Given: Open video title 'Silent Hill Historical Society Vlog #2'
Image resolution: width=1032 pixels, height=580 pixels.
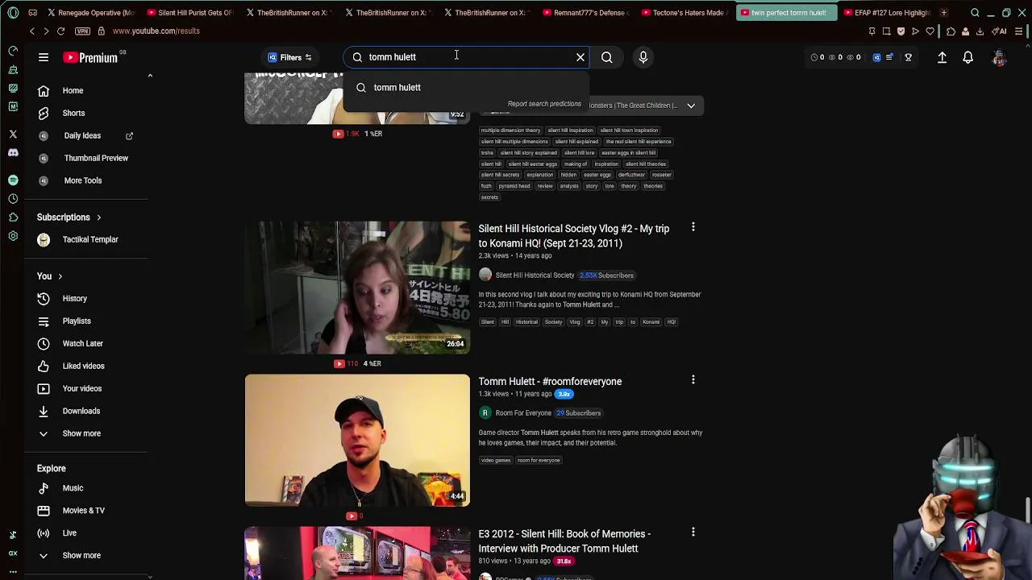Looking at the screenshot, I should (574, 236).
